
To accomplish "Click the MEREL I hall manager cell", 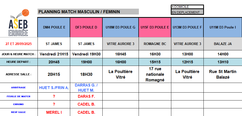I will coord(54,112).
